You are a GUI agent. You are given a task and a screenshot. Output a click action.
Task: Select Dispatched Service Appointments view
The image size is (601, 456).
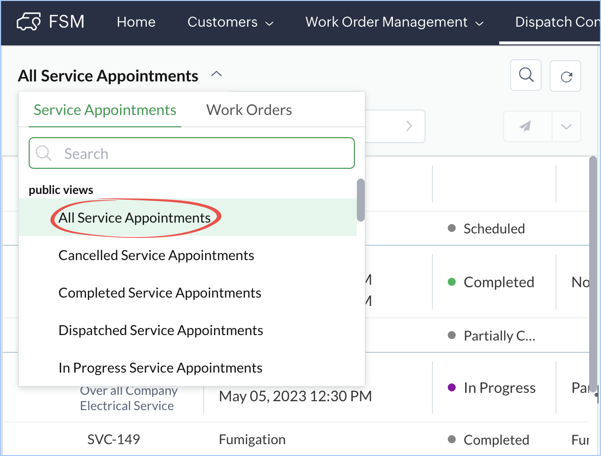[x=161, y=331]
